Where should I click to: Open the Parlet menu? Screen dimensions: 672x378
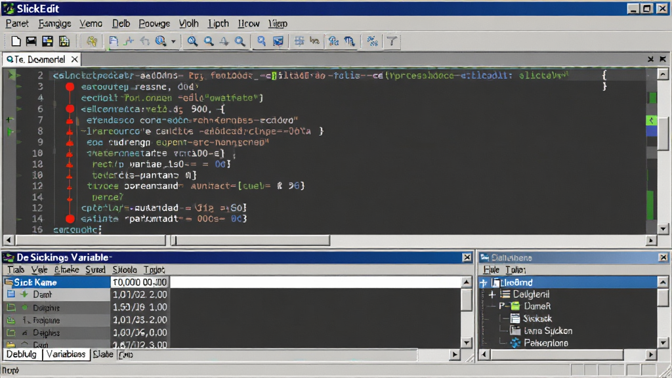(17, 24)
